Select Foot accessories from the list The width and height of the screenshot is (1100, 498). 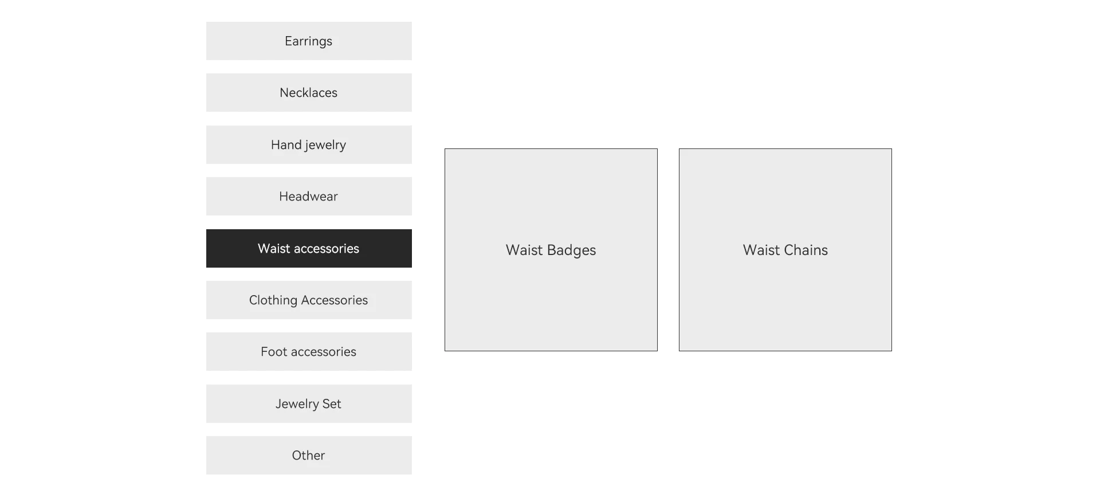pyautogui.click(x=309, y=352)
